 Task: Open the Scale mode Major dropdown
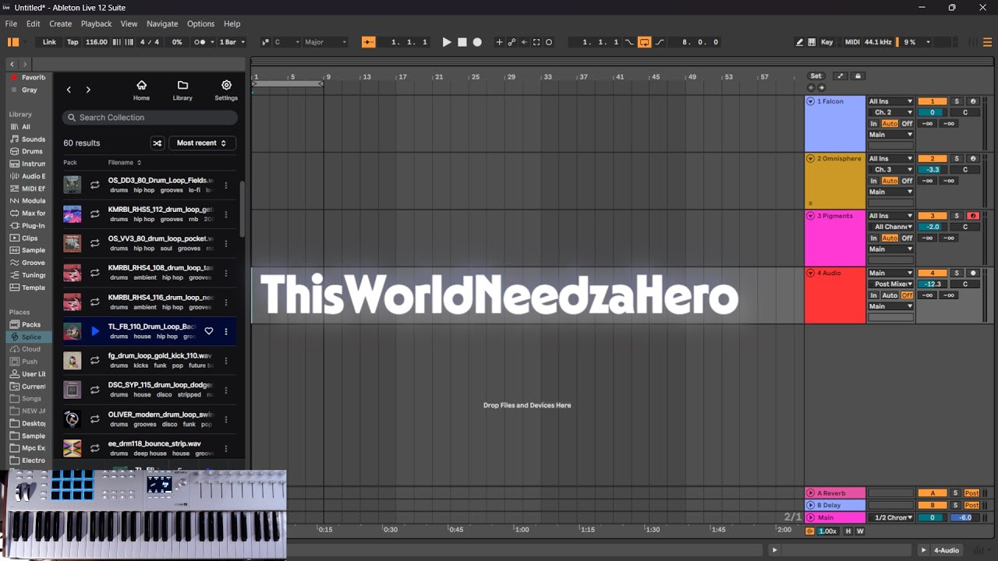(x=324, y=42)
